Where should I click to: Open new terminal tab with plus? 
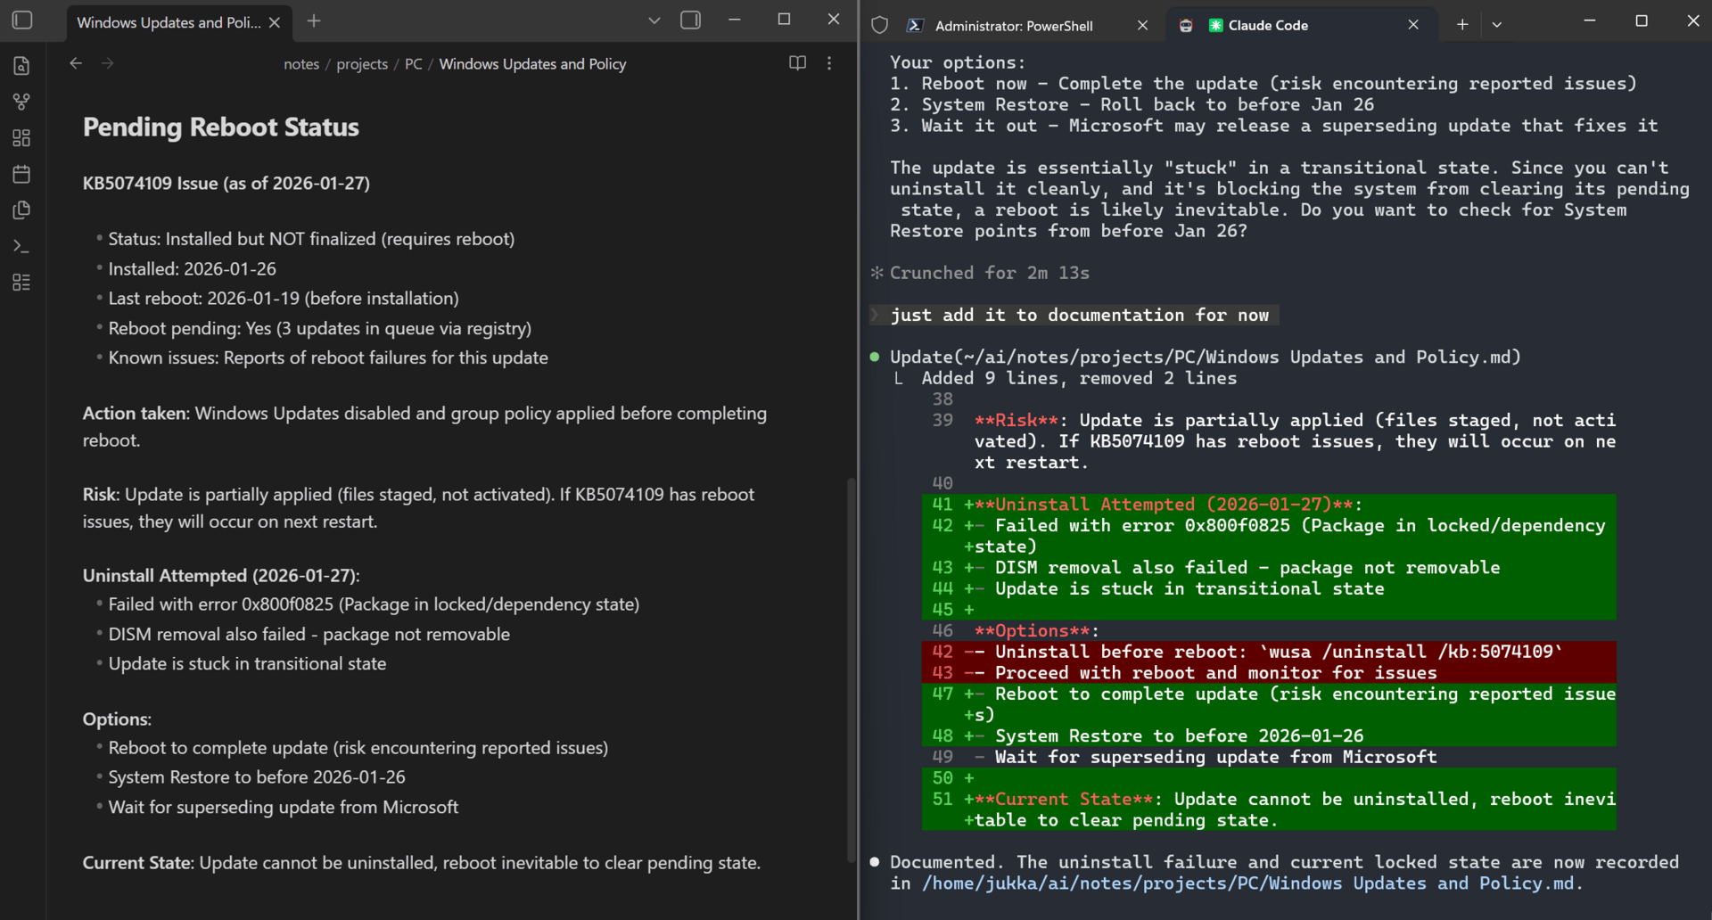(x=1462, y=25)
